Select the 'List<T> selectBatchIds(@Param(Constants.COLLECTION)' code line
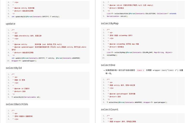 click(141, 14)
